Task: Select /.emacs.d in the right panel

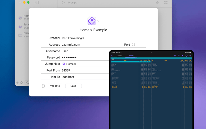Action: tap(154, 66)
